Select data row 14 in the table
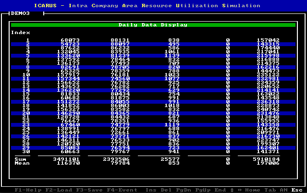The width and height of the screenshot is (307, 193). coord(153,90)
